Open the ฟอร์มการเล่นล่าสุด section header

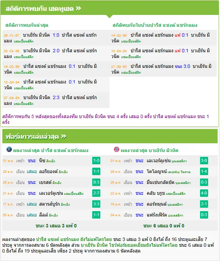coord(110,136)
